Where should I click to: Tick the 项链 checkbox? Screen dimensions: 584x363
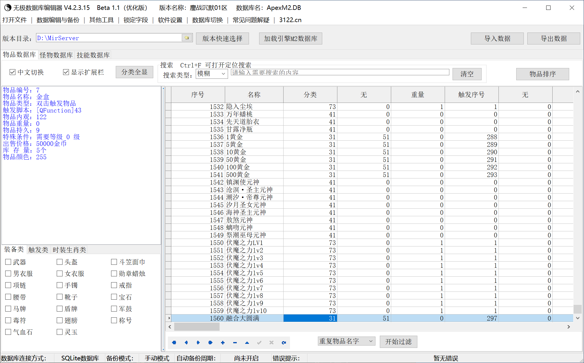[x=8, y=285]
